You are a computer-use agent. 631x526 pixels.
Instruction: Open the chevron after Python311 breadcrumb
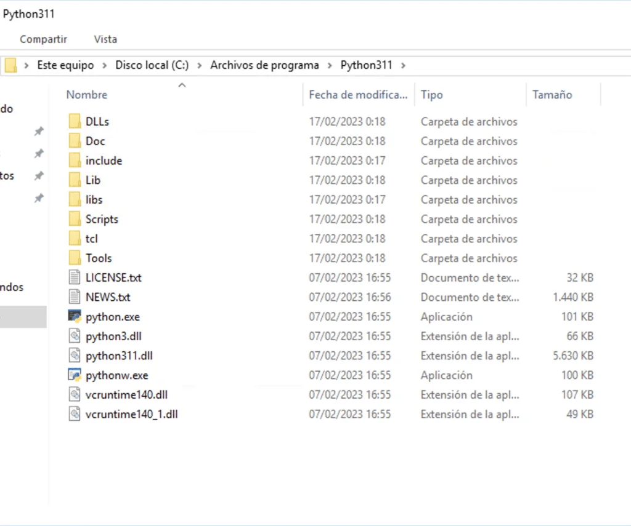point(404,65)
